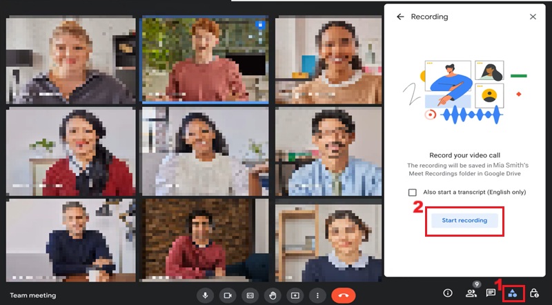Raise your hand in the meeting
Screen dimensions: 552x305
pos(273,295)
